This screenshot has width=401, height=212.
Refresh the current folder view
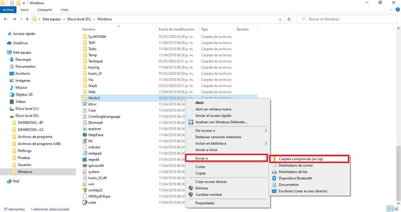point(289,19)
